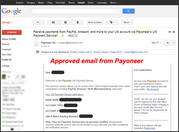Open Maps in the top Google bar
The image size is (179, 132).
pos(41,3)
